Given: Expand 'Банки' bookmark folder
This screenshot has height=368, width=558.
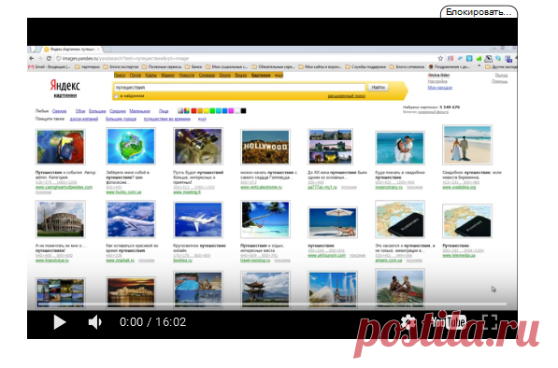Looking at the screenshot, I should (x=193, y=66).
